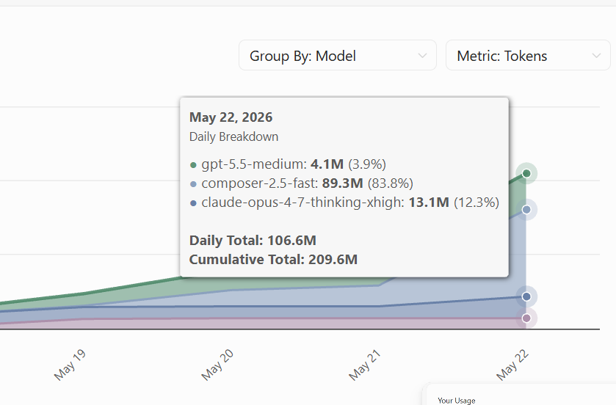Click the May 19 axis label
This screenshot has height=405, width=616.
70,365
